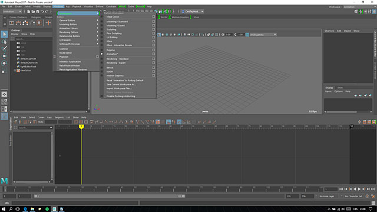Screen dimensions: 377x212
Task: Click the animation preferences icon bottom-right
Action: 373,196
